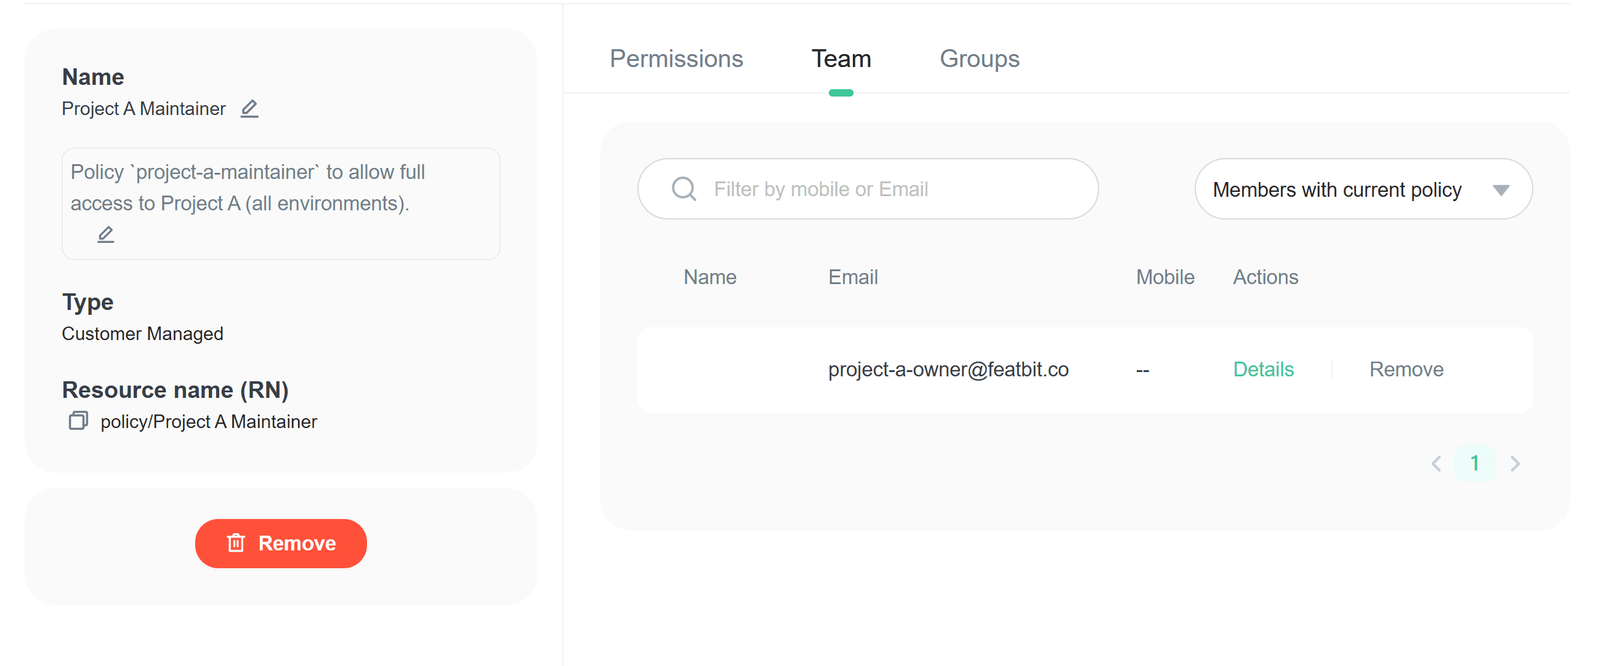This screenshot has height=666, width=1598.
Task: Remove the project-a-owner member from the policy
Action: pyautogui.click(x=1406, y=369)
